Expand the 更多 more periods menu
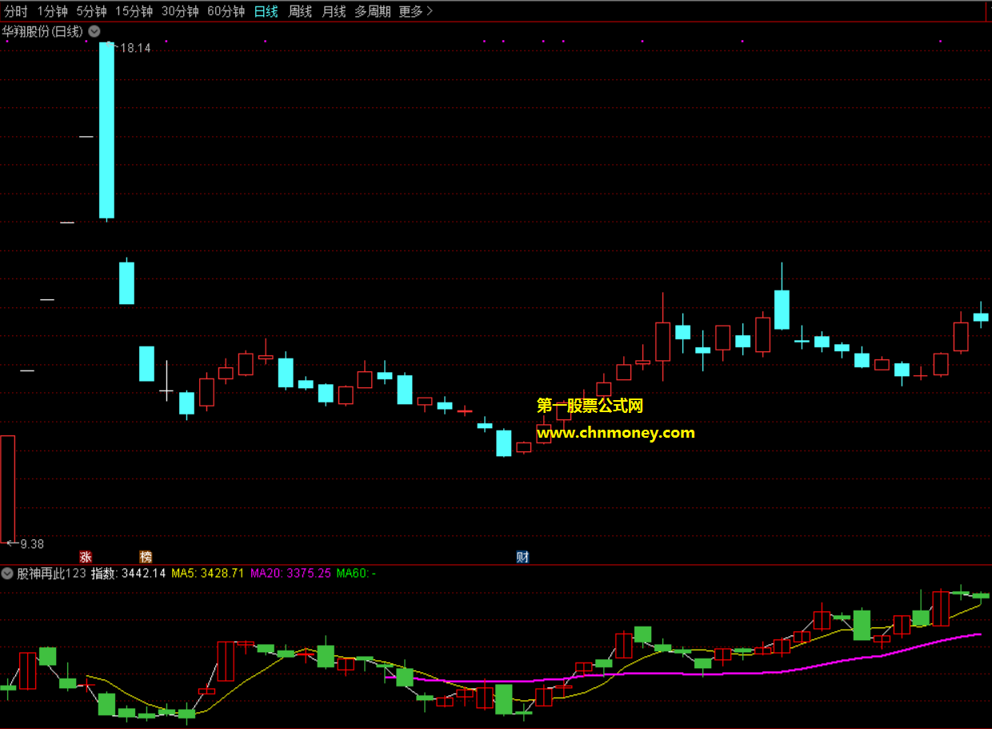The image size is (992, 729). coord(415,11)
